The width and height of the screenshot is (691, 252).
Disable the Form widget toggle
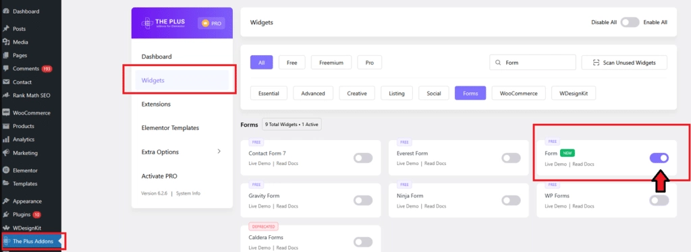659,158
